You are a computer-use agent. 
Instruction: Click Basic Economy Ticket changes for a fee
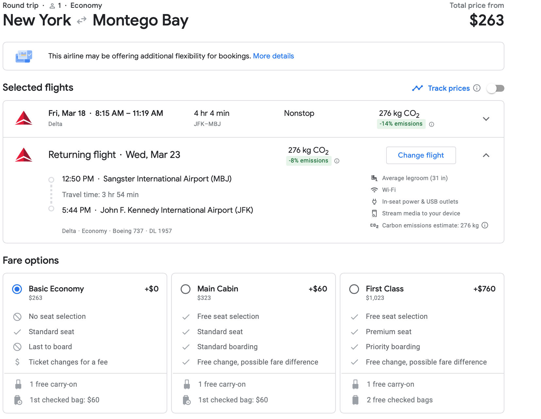click(x=68, y=362)
